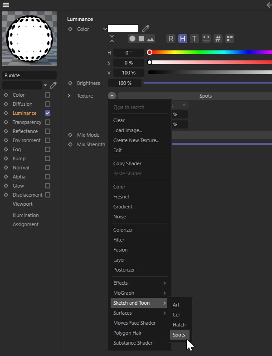Click the eyedropper next to the Color swatch
Screen dimensions: 272x356
click(146, 29)
